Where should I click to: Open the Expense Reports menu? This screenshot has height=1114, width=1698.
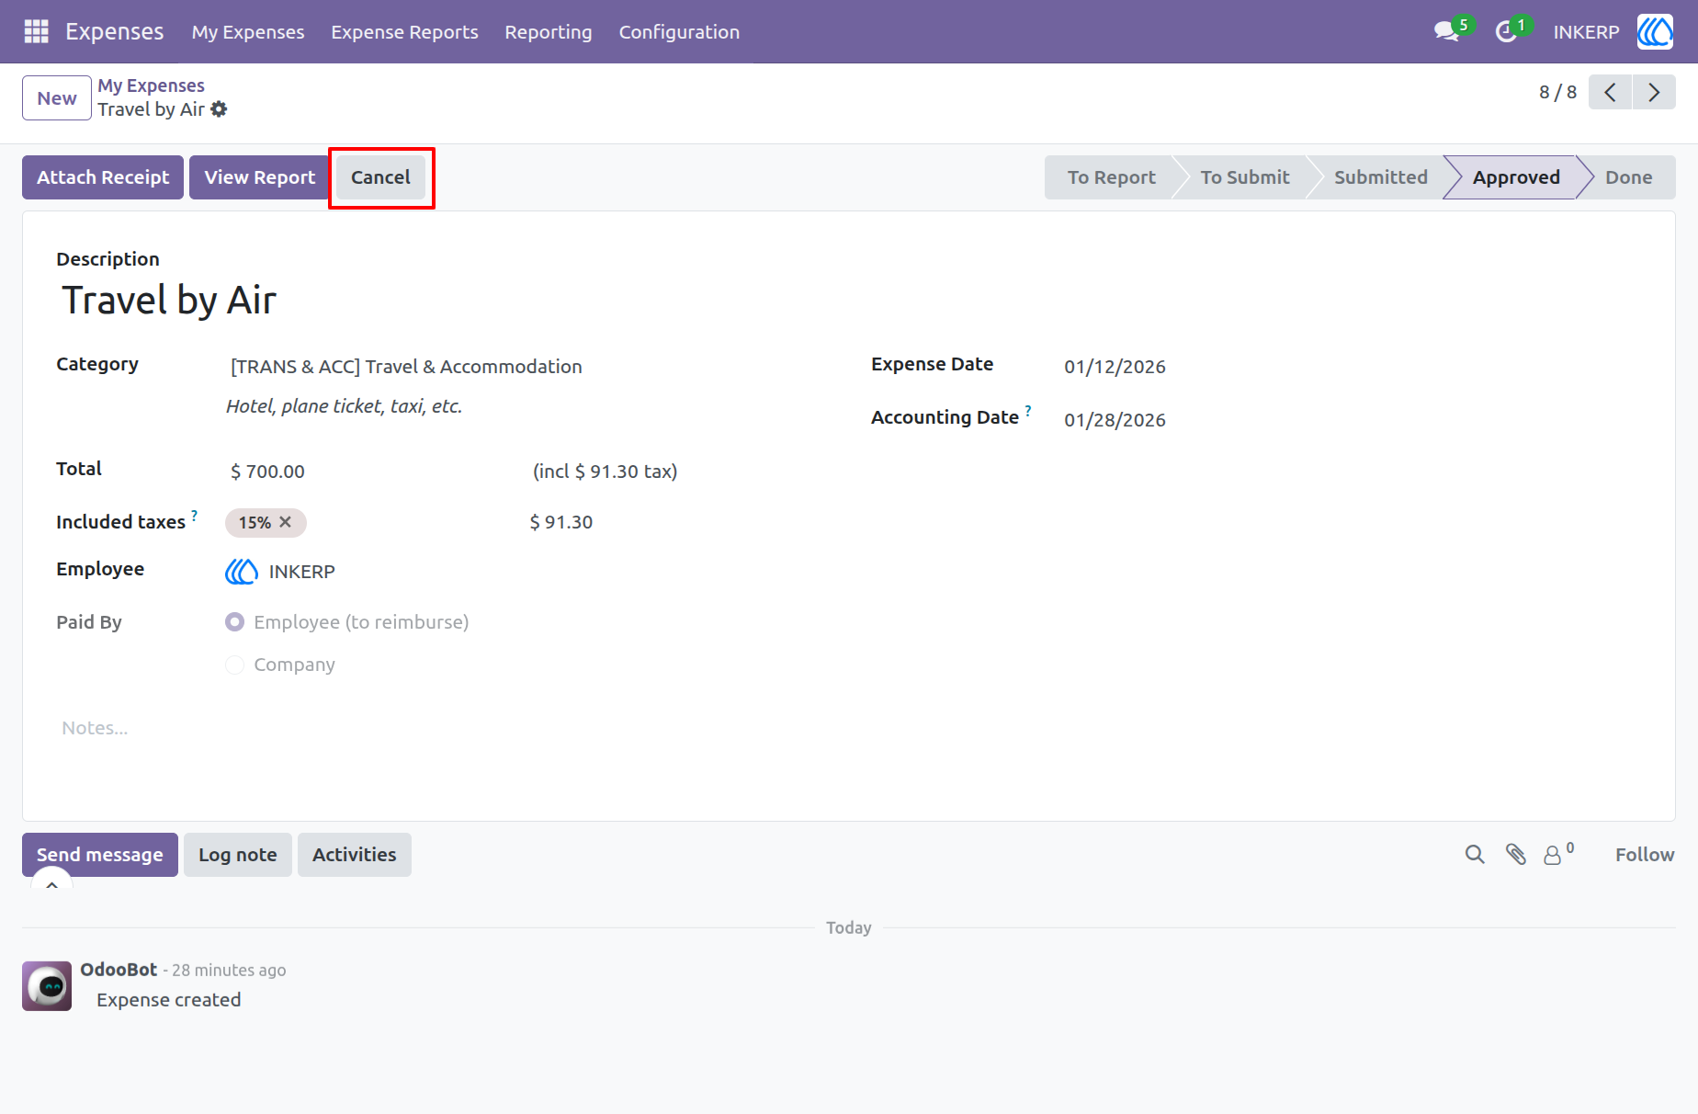404,32
